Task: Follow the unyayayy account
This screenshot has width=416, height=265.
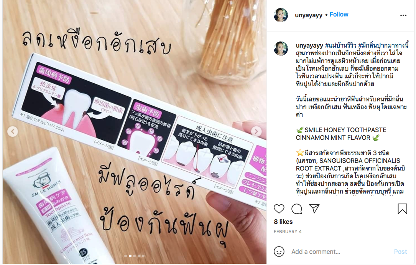Action: pyautogui.click(x=339, y=15)
